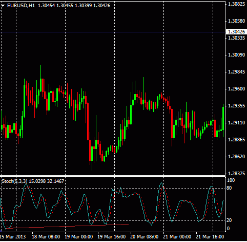This screenshot has height=242, width=247.
Task: Click the 20 level label on Stochastic scale
Action: tap(229, 220)
